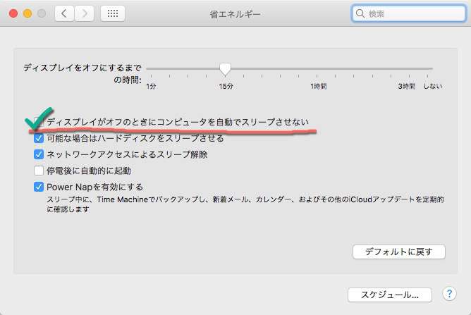Click デフォルトに戻す button

[399, 252]
